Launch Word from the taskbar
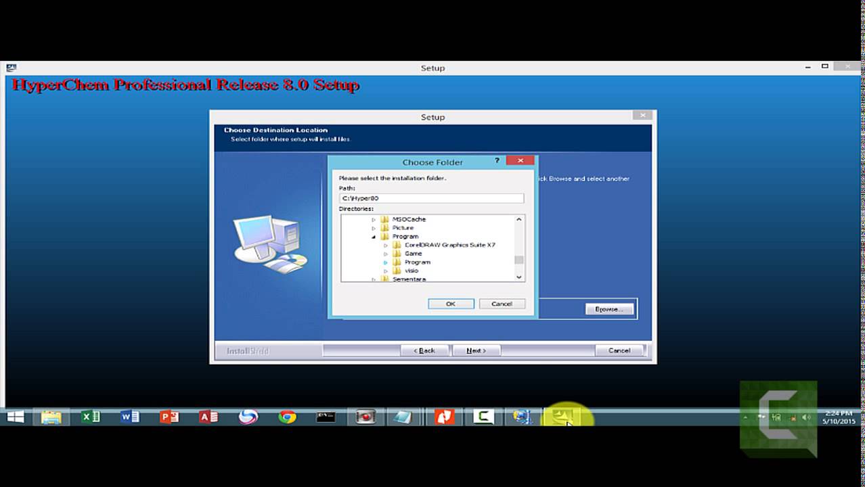Screen dimensions: 865x487 (x=129, y=417)
